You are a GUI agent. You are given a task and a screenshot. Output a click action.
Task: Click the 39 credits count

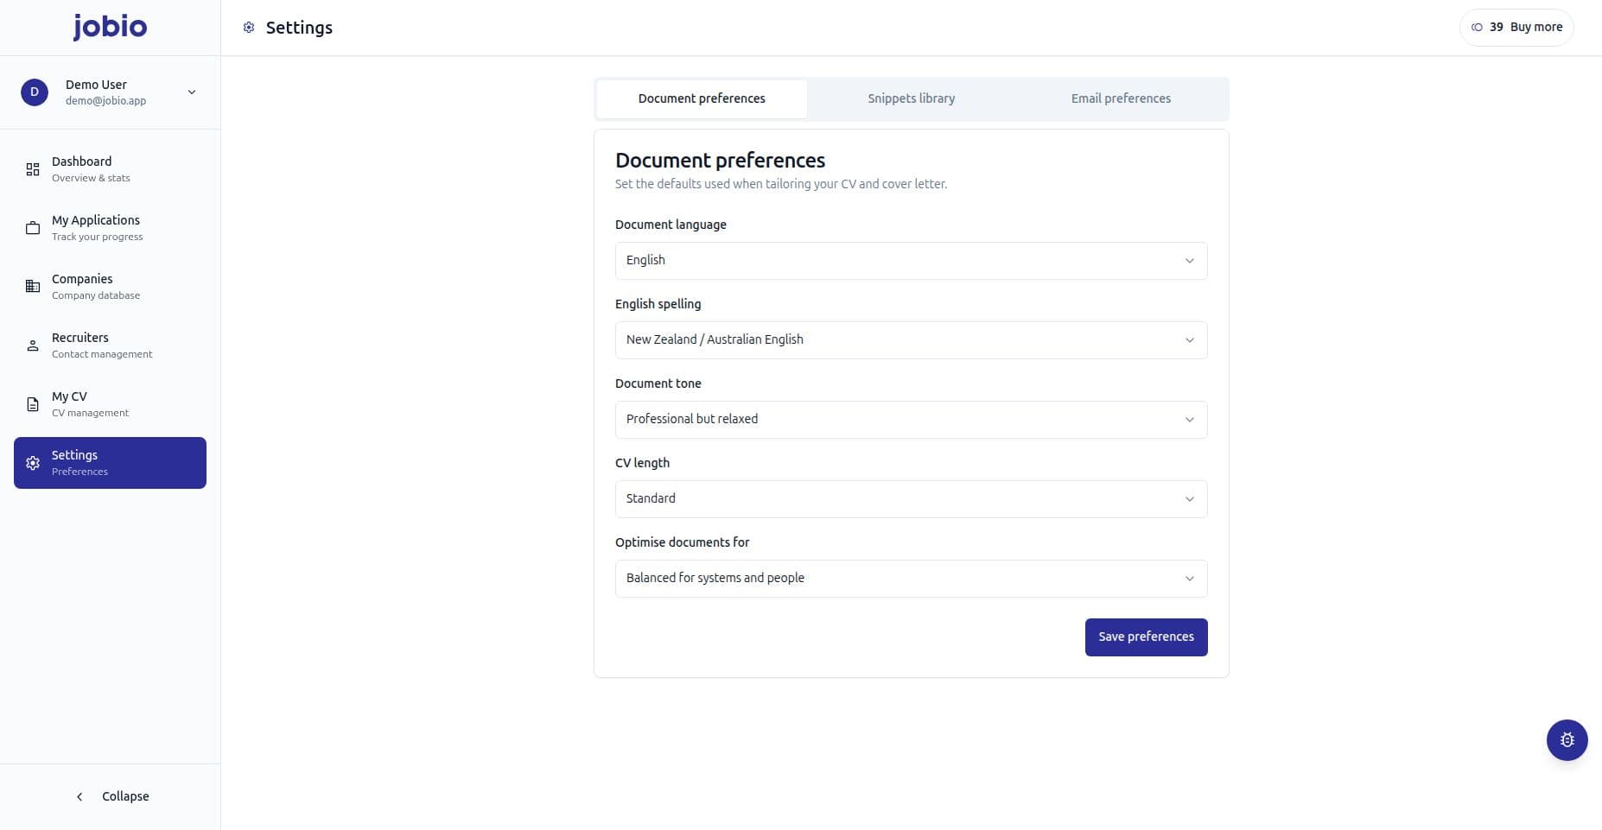pyautogui.click(x=1497, y=28)
